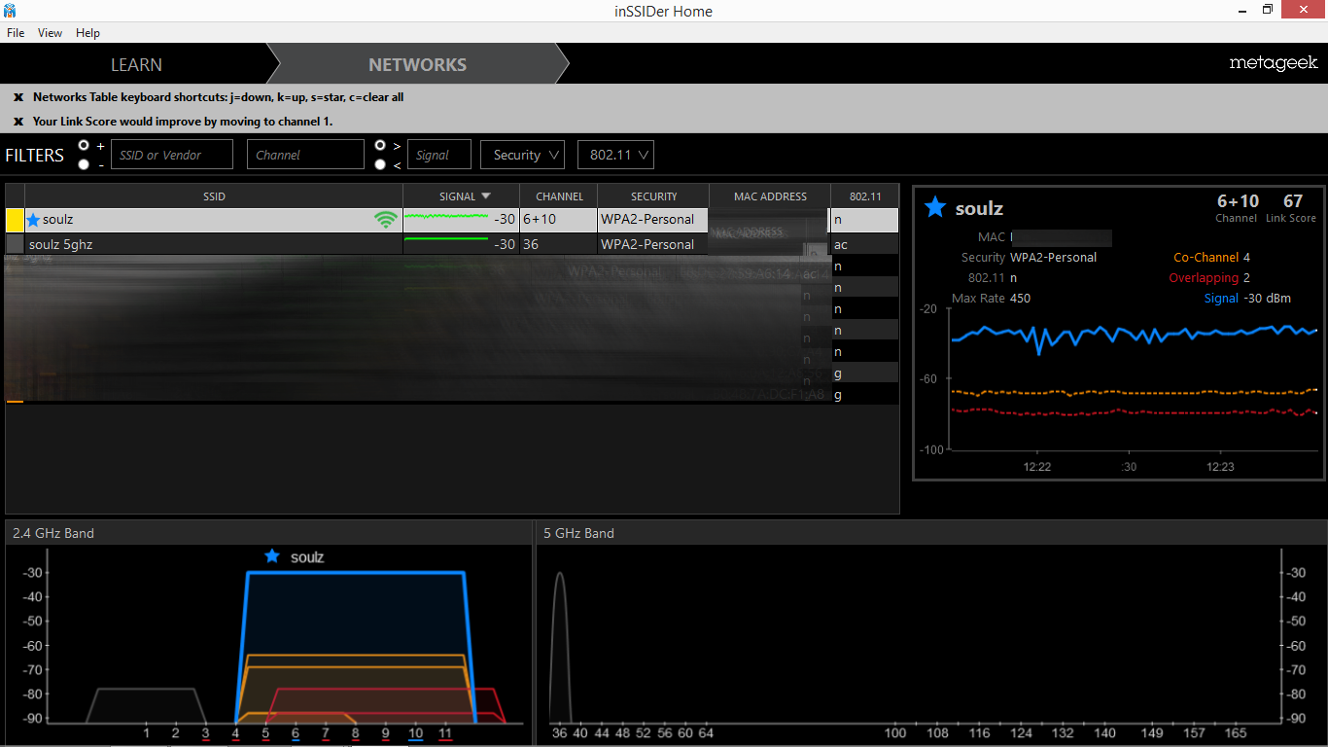Click the 5 GHz Band panel title

click(578, 533)
